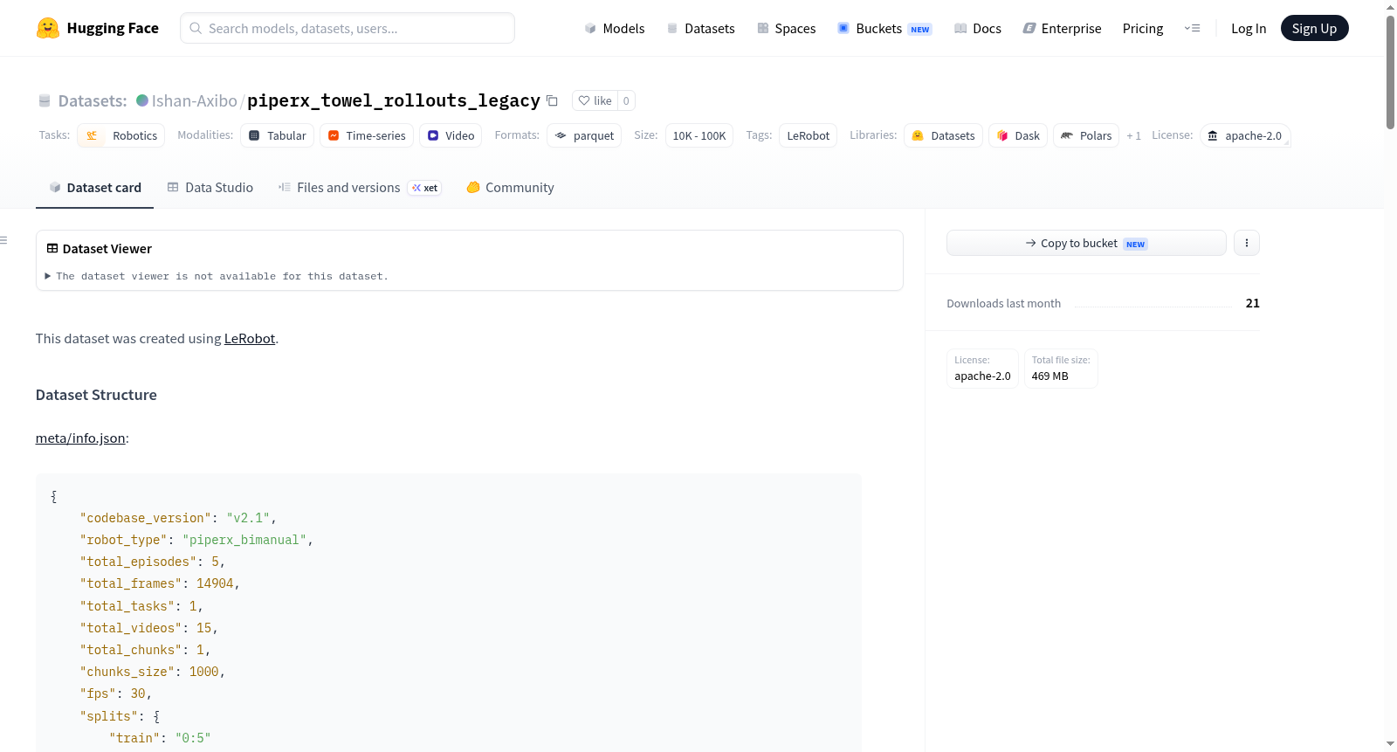Image resolution: width=1397 pixels, height=752 pixels.
Task: Open the LeRobot hyperlink
Action: [250, 339]
